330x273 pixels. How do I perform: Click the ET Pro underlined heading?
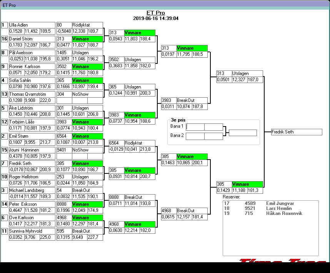click(156, 13)
